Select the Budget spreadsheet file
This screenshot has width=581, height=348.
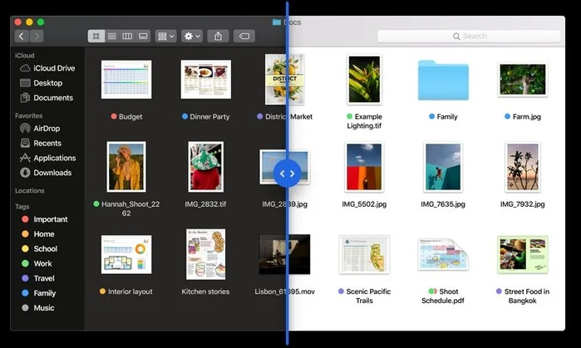tap(126, 79)
